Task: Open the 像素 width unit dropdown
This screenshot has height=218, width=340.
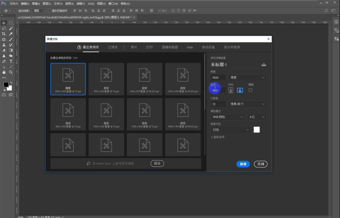Action: pyautogui.click(x=247, y=77)
